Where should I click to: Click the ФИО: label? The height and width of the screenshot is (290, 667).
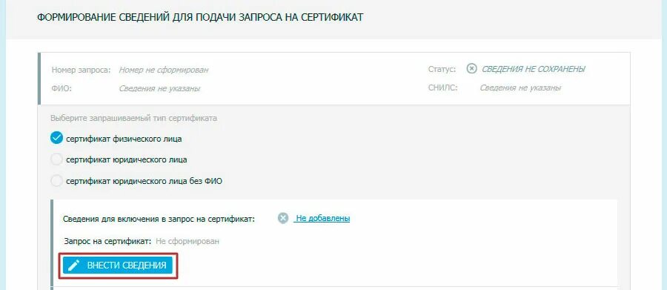62,88
